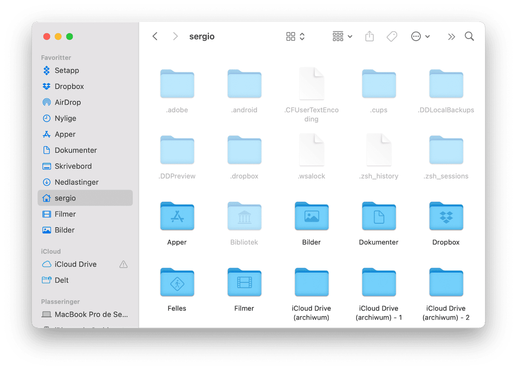517x370 pixels.
Task: Select the .DDPreview folder
Action: 177,150
